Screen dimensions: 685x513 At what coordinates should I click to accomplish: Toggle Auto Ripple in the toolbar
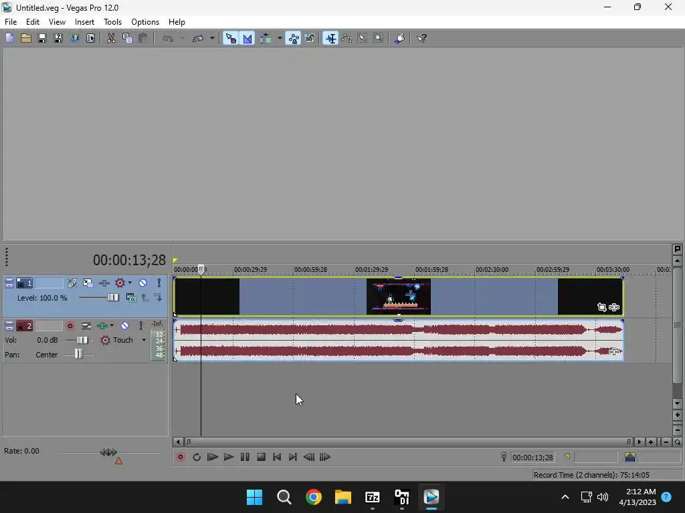point(265,38)
